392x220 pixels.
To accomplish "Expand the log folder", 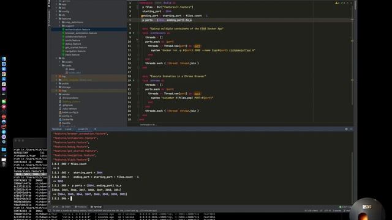I will pyautogui.click(x=57, y=76).
